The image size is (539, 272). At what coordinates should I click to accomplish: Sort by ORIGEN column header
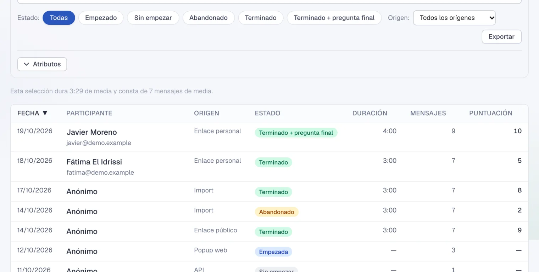pos(206,113)
